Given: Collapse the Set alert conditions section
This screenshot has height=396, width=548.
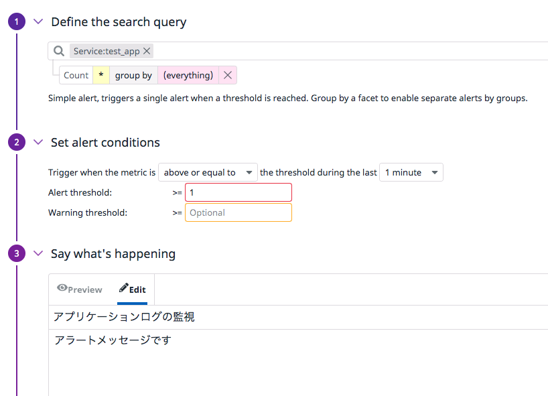Looking at the screenshot, I should (38, 142).
